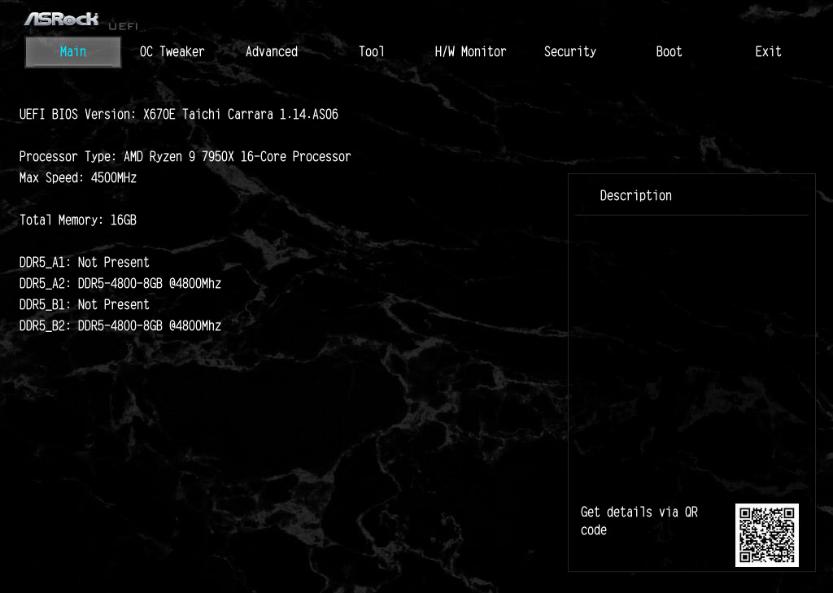833x593 pixels.
Task: Open the Tool tab
Action: pyautogui.click(x=371, y=51)
